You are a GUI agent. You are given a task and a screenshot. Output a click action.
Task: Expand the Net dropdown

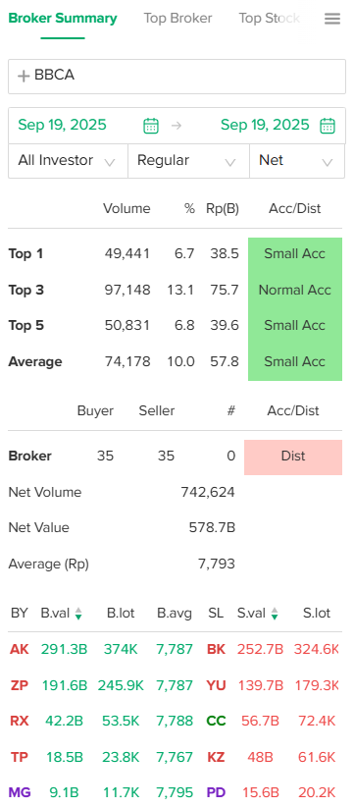click(297, 161)
